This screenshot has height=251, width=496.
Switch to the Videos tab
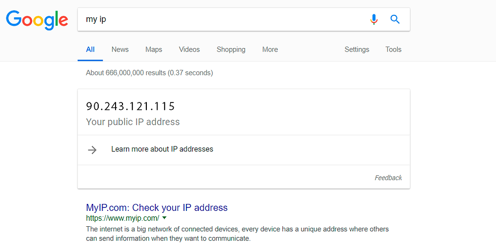(189, 50)
